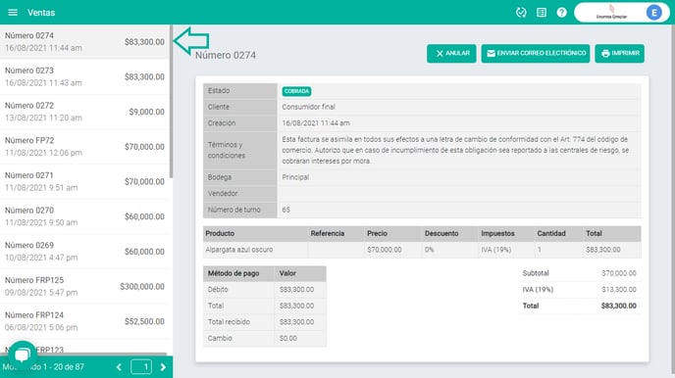Click the Ventas header title
The height and width of the screenshot is (378, 675).
click(x=41, y=13)
